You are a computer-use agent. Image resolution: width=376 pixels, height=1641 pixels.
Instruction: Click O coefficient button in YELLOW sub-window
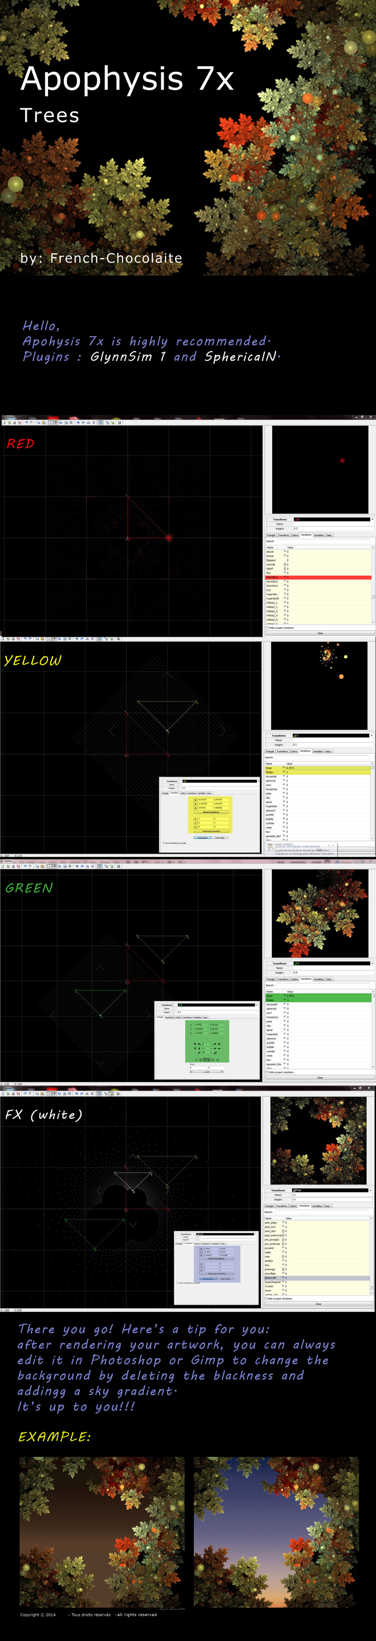tap(195, 808)
